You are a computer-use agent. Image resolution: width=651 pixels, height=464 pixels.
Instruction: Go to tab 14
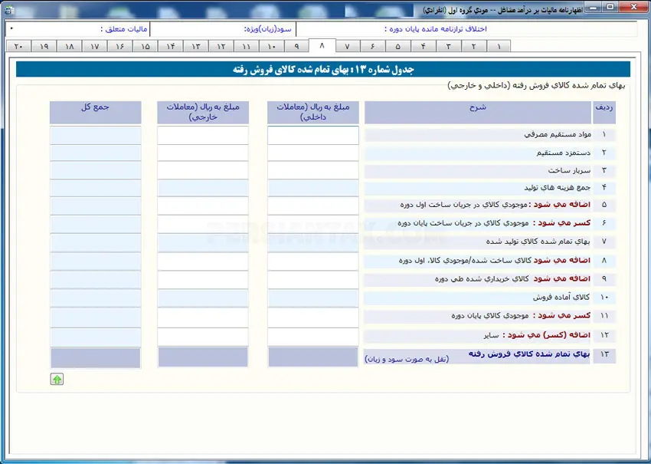tap(170, 46)
